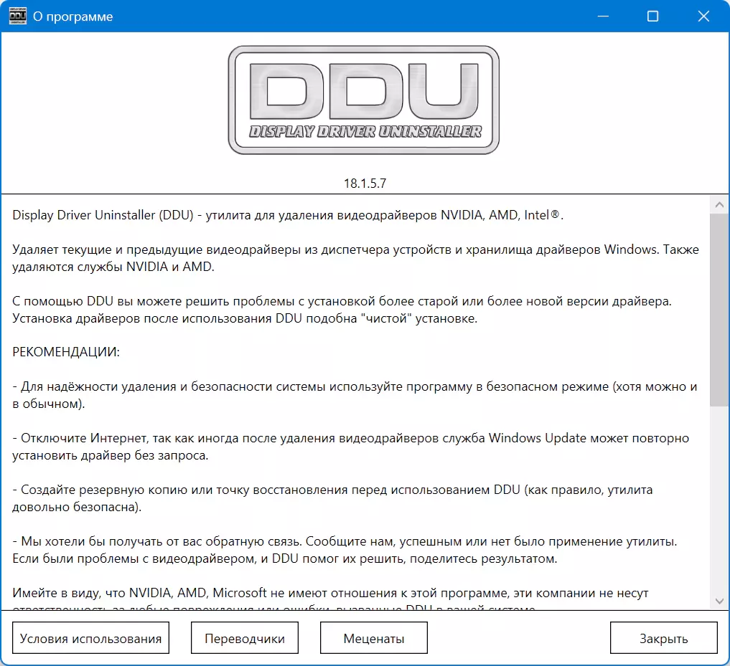Click the paragraph starting 'Мы хотели бы получать'
The height and width of the screenshot is (666, 730).
click(345, 550)
